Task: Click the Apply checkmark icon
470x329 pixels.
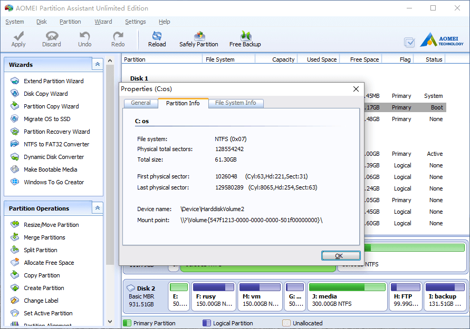Action: pos(18,36)
